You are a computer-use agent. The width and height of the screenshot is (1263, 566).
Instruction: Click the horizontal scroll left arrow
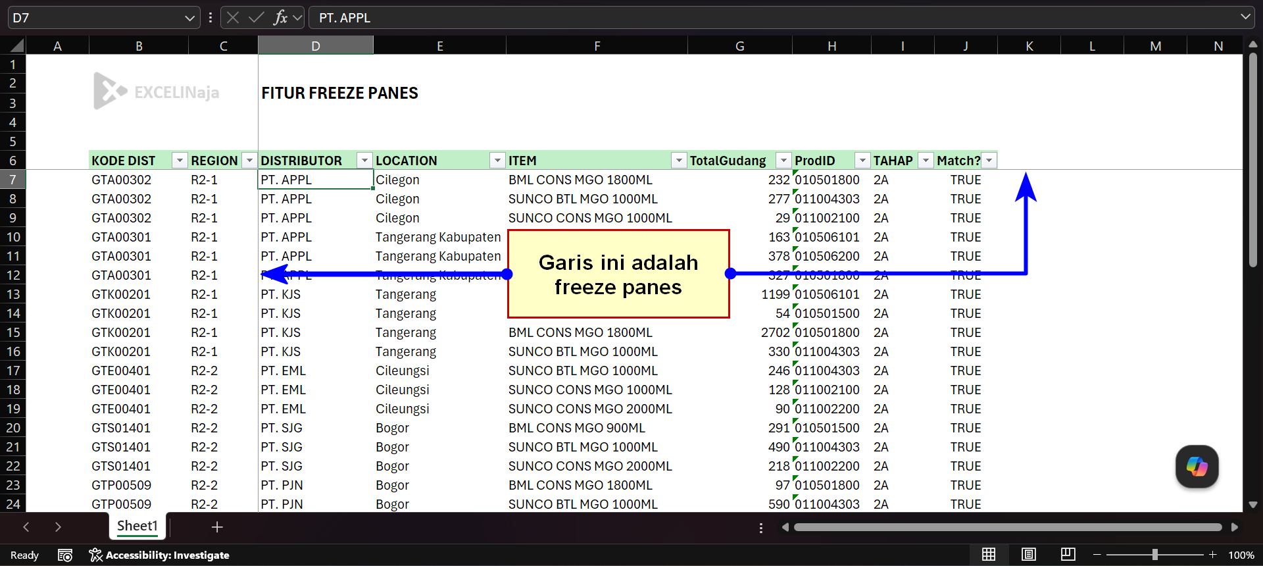coord(785,527)
